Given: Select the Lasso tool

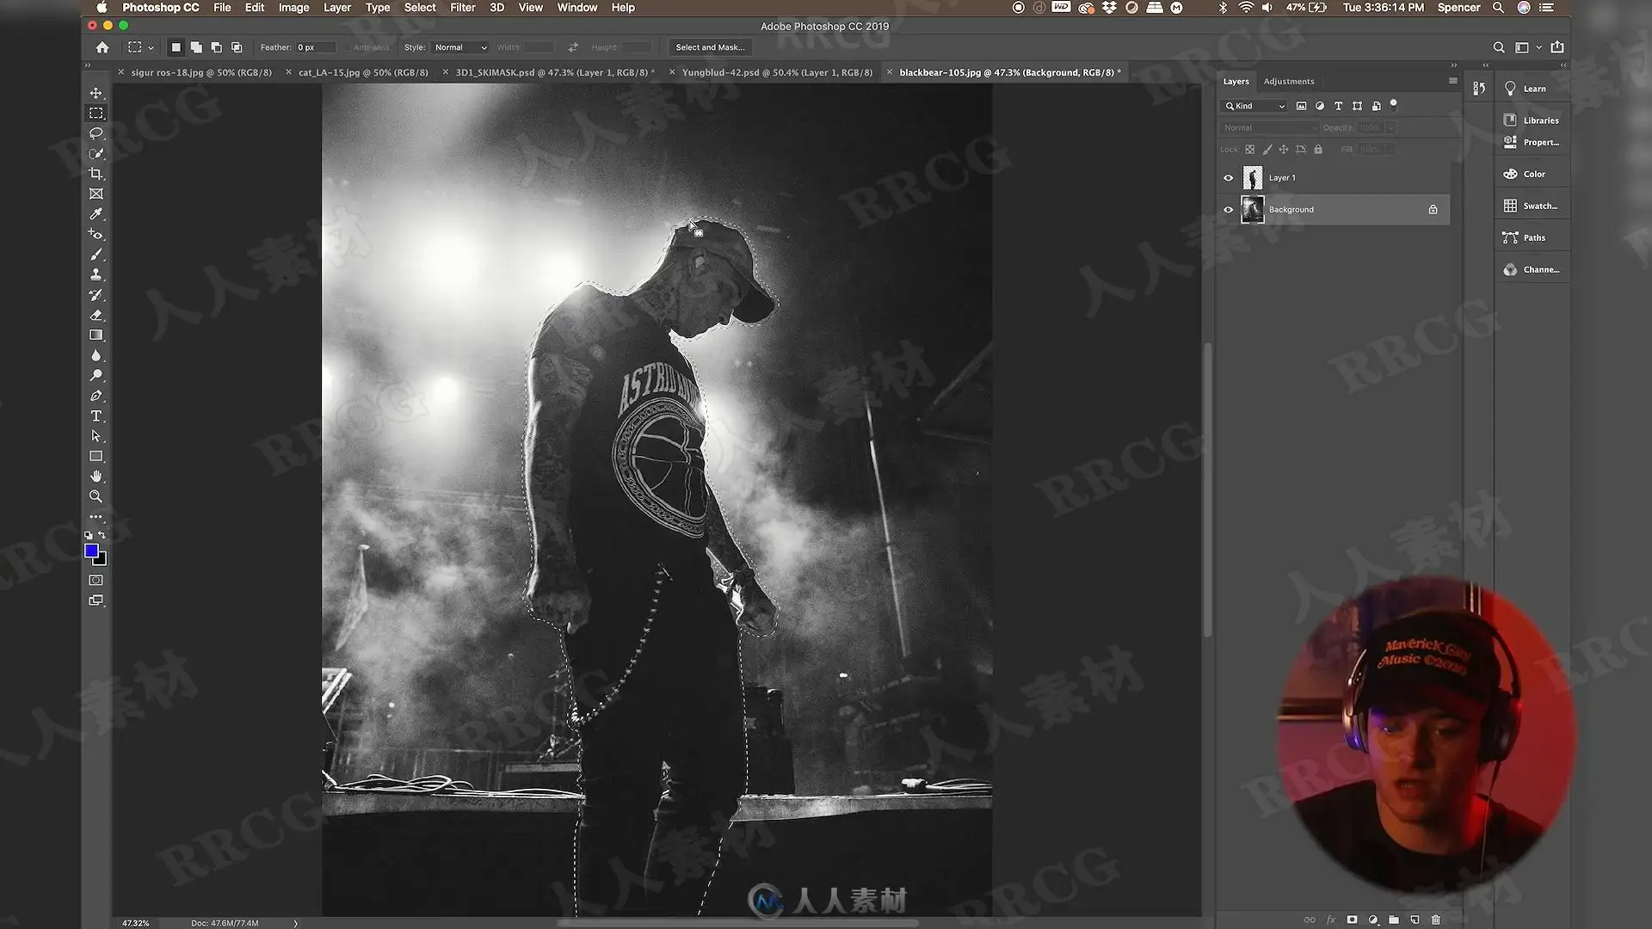Looking at the screenshot, I should pyautogui.click(x=96, y=133).
